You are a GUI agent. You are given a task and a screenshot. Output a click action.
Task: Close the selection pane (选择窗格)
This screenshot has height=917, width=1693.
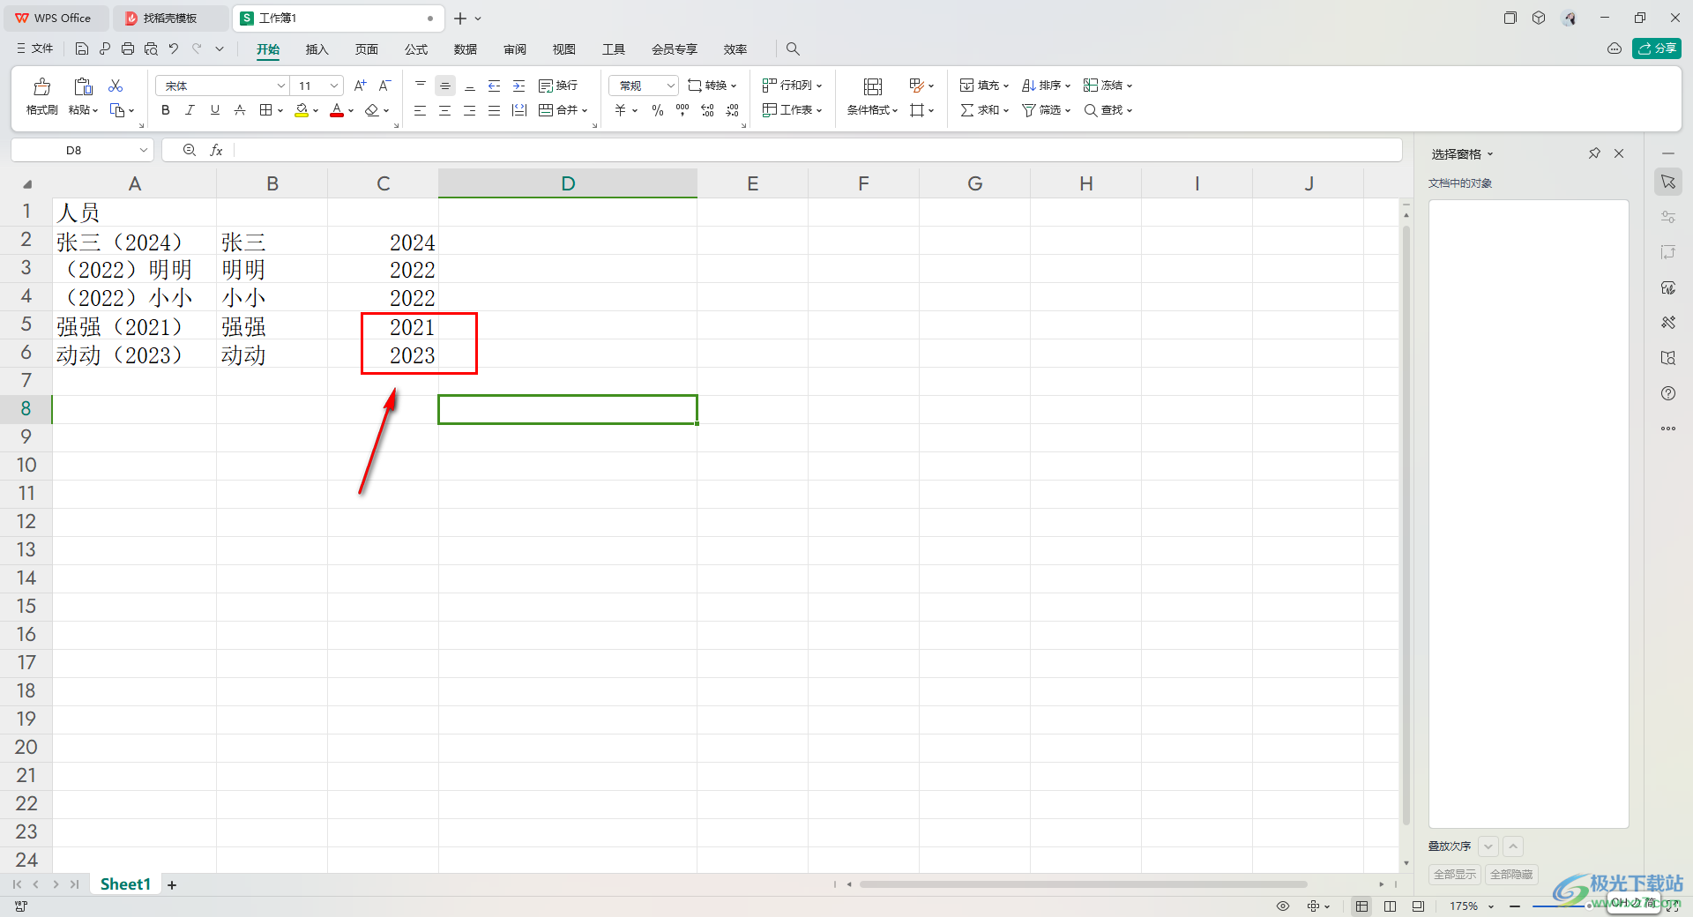pyautogui.click(x=1619, y=153)
